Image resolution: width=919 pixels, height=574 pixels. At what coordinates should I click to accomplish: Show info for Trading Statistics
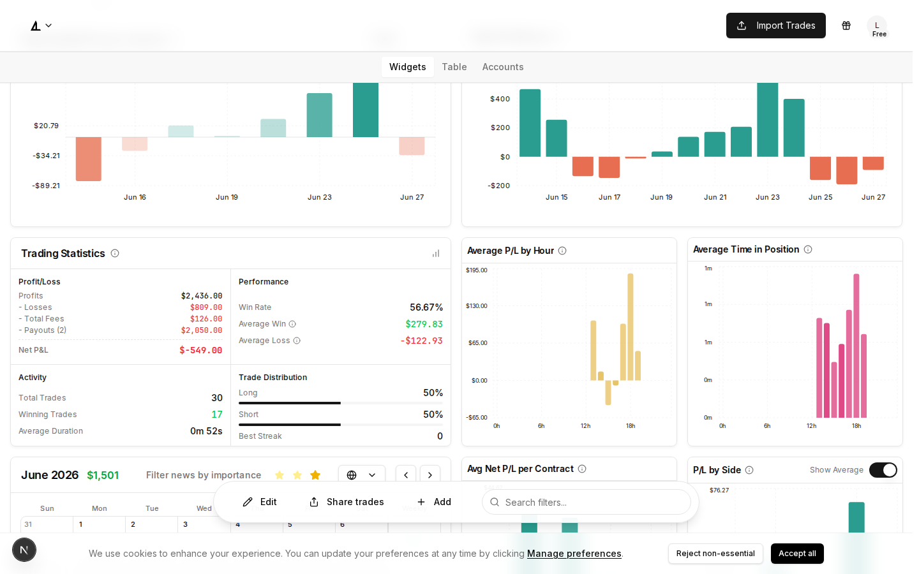coord(115,253)
